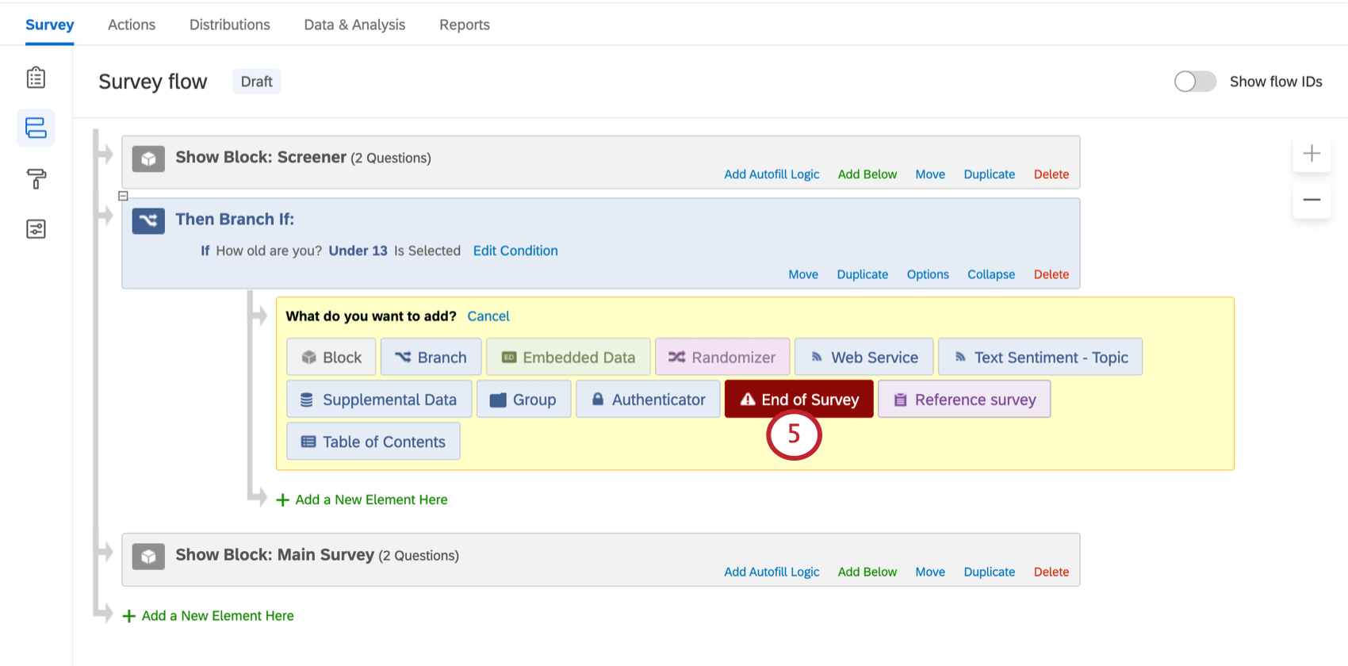Choose the Embedded Data element button
The height and width of the screenshot is (666, 1348).
click(569, 357)
